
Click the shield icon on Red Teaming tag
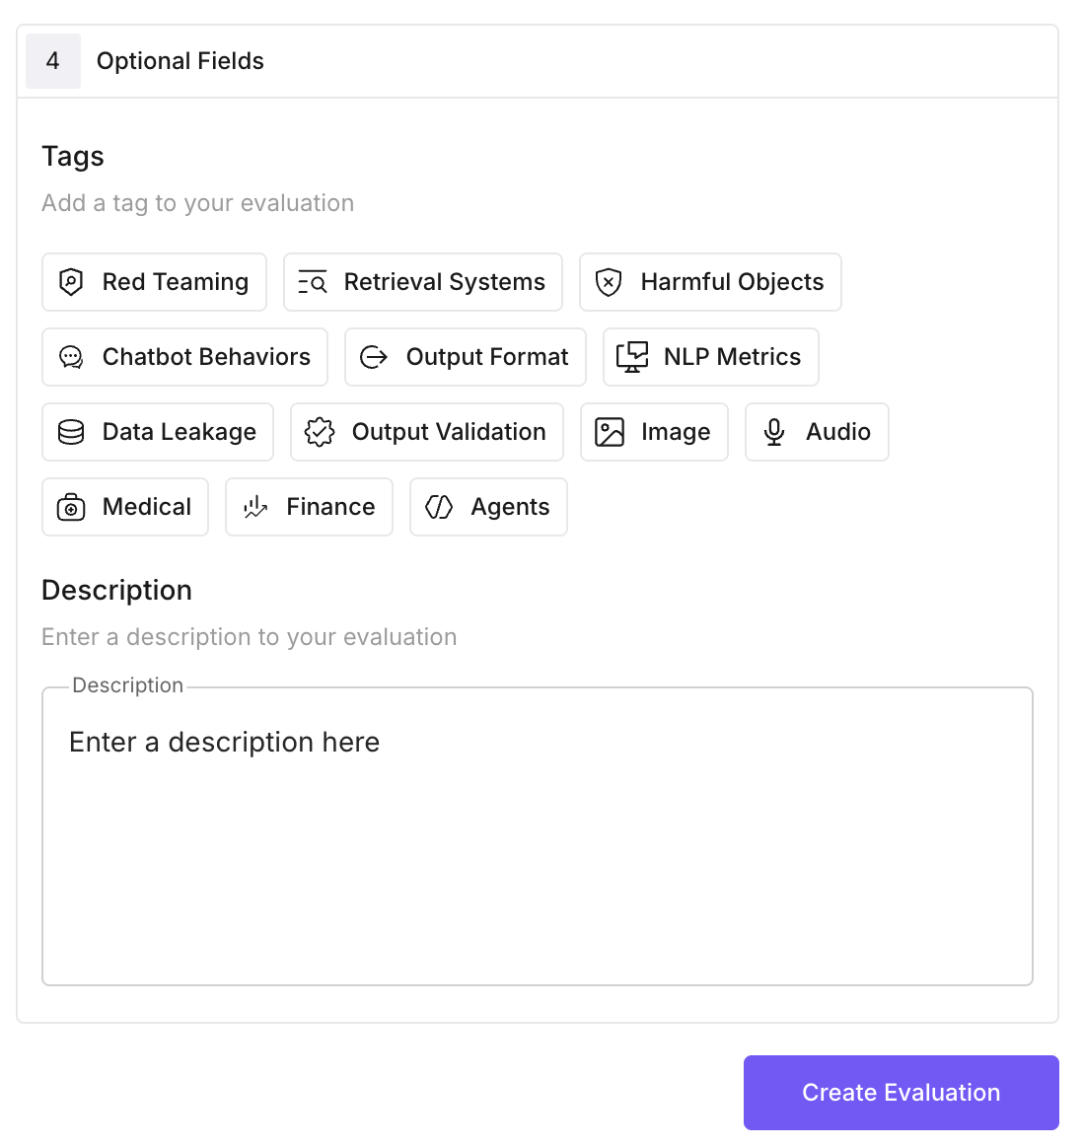[69, 282]
